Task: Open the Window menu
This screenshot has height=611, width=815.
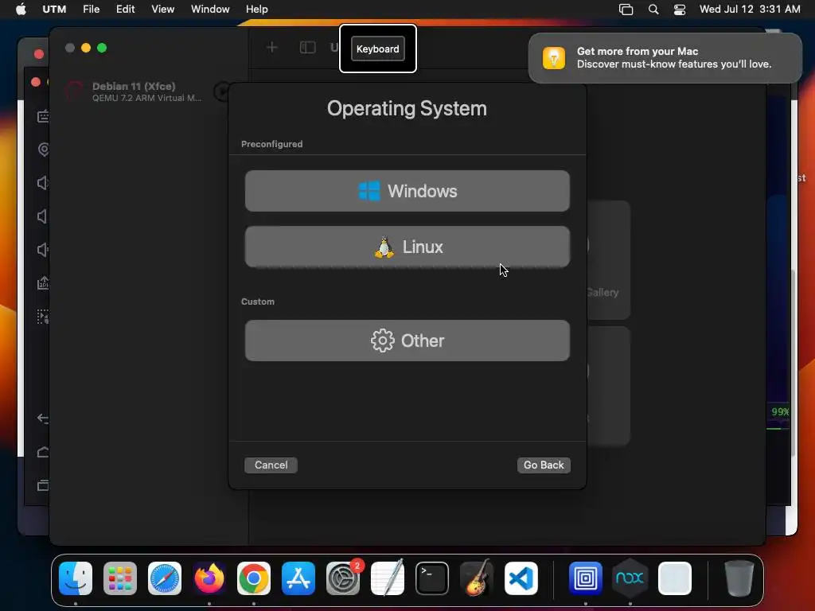Action: (210, 10)
